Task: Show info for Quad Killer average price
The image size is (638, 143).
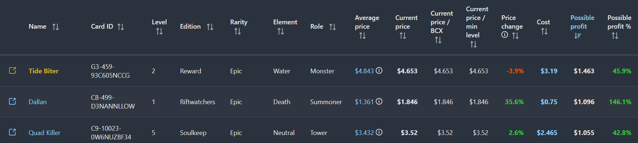Action: pyautogui.click(x=379, y=132)
